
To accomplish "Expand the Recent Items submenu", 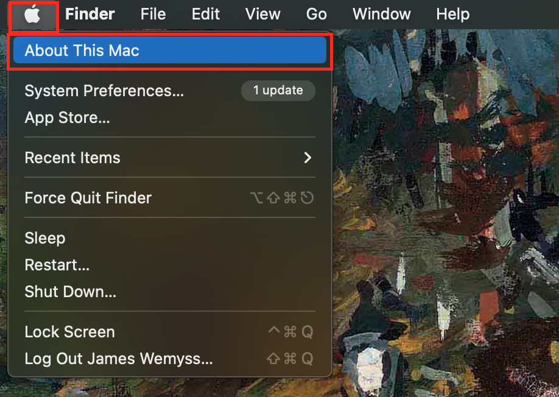I will tap(72, 158).
